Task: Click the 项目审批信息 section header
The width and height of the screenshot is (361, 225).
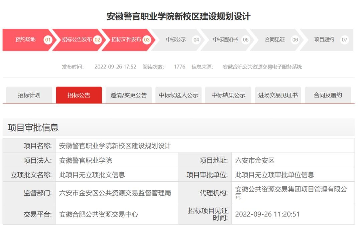Action: pos(33,127)
